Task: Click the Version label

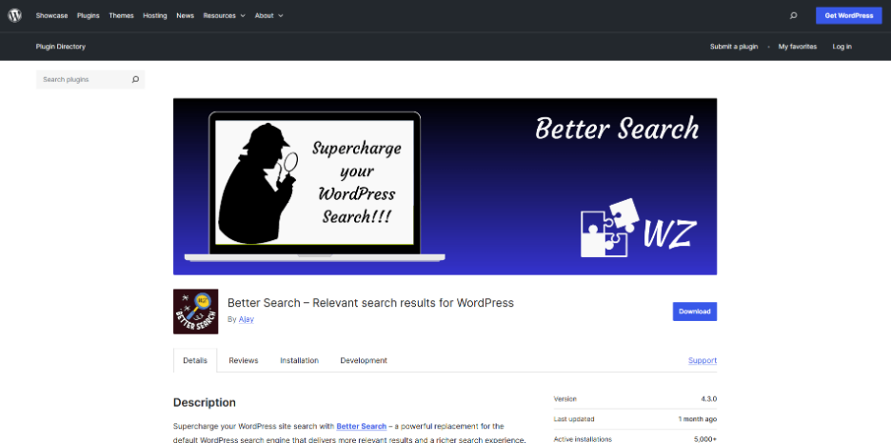Action: tap(564, 399)
